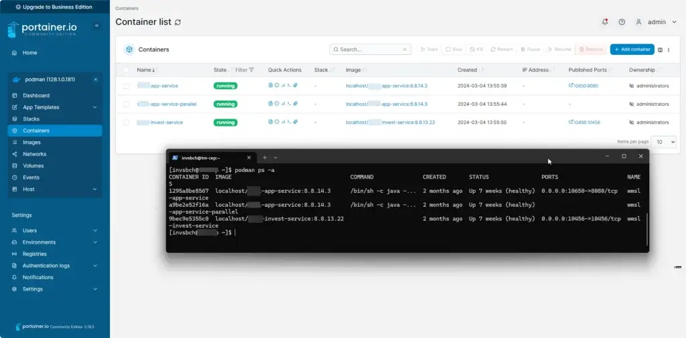Open table column visibility settings icon

point(660,50)
